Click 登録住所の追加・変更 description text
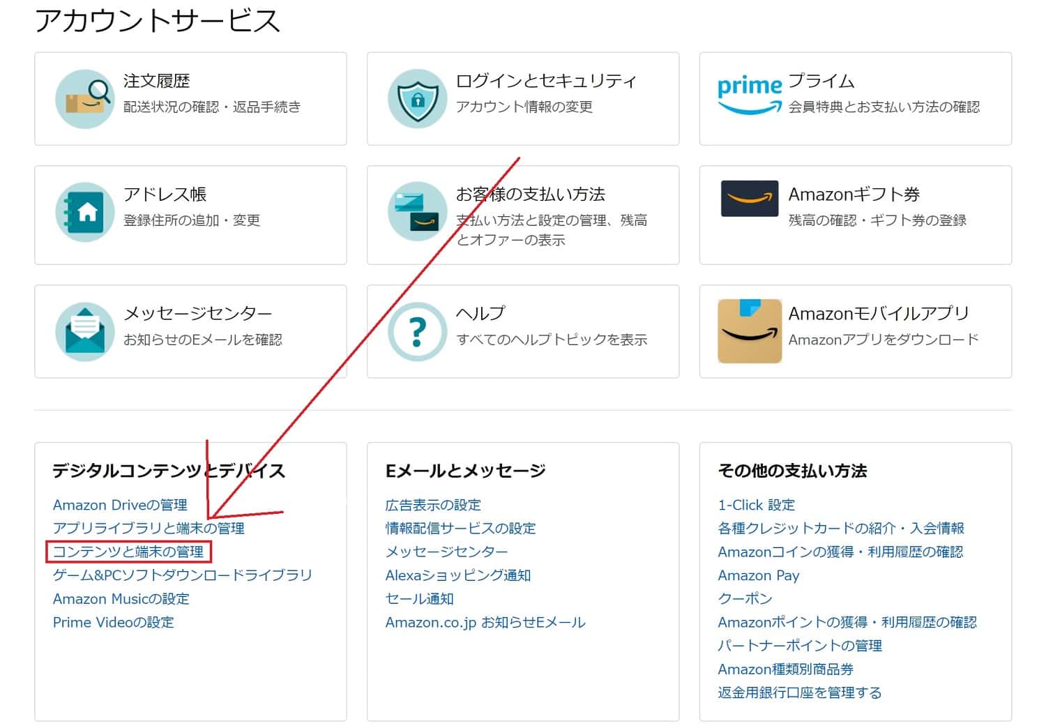Image resolution: width=1046 pixels, height=728 pixels. tap(192, 220)
